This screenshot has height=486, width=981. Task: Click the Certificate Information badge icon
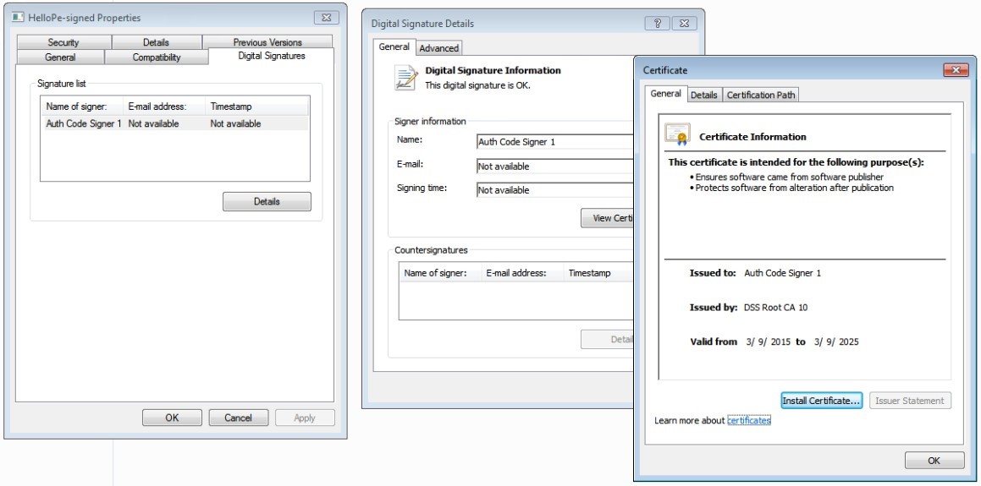point(677,135)
